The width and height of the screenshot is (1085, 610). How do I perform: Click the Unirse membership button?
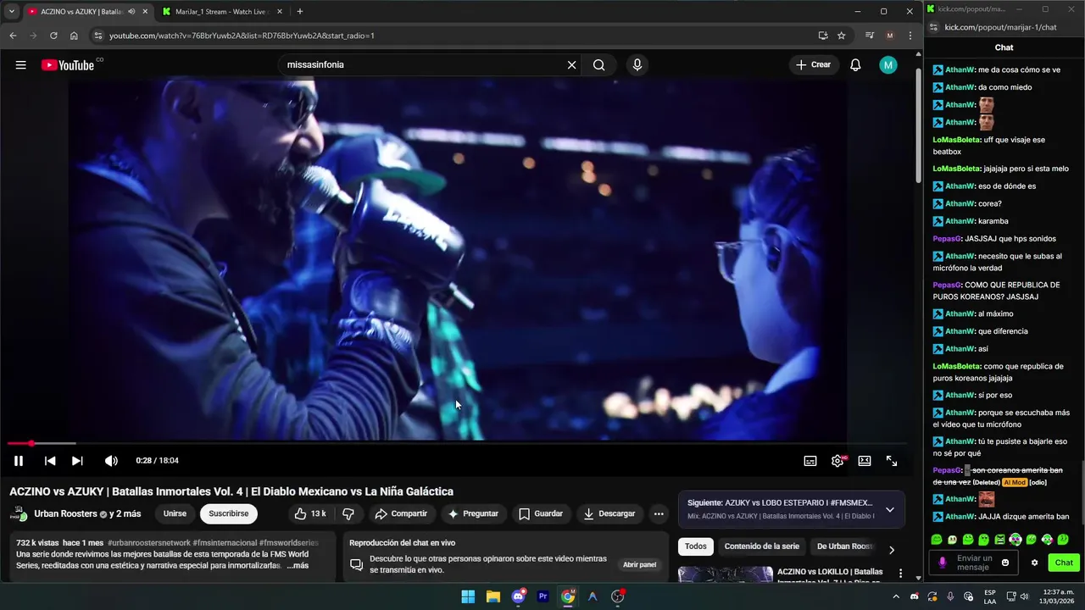click(x=175, y=513)
